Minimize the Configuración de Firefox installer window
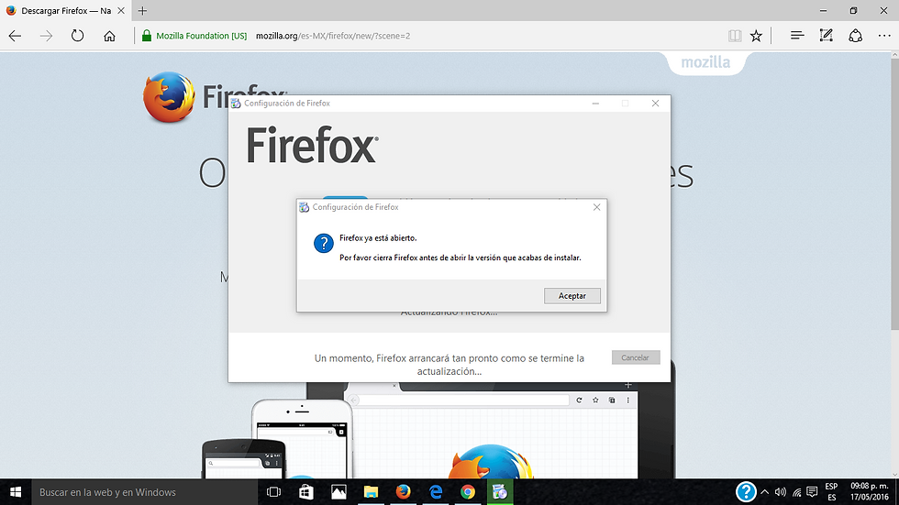The width and height of the screenshot is (899, 505). pos(595,103)
